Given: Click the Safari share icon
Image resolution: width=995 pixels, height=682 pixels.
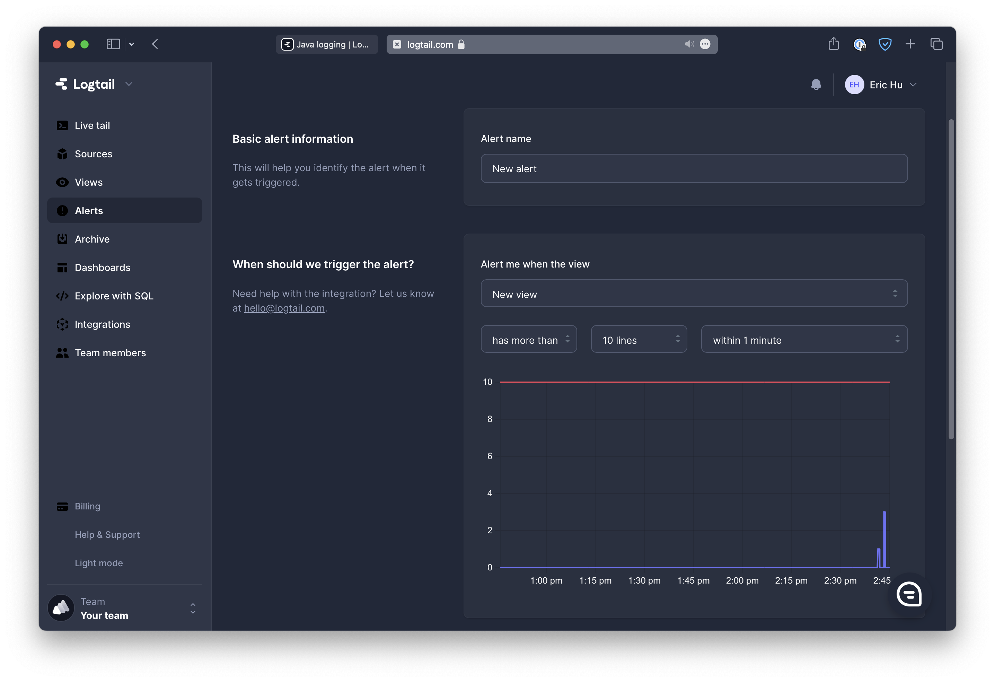Looking at the screenshot, I should tap(833, 44).
